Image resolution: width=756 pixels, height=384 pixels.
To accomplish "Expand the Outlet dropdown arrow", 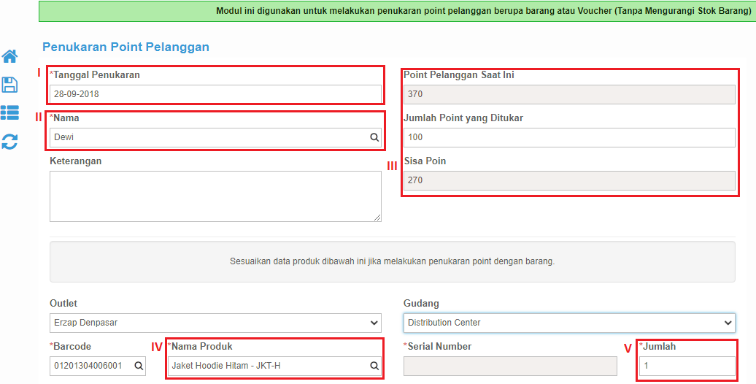I will click(x=374, y=323).
